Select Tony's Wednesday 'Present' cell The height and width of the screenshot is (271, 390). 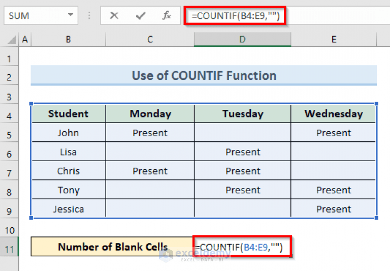click(x=333, y=190)
